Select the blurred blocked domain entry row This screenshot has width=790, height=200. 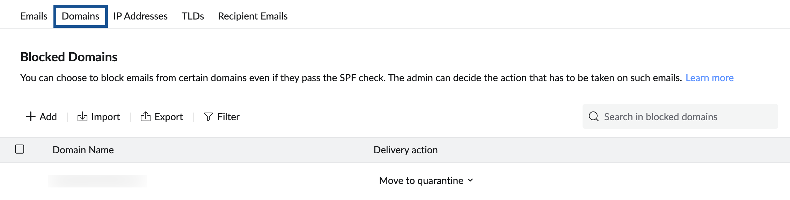395,181
